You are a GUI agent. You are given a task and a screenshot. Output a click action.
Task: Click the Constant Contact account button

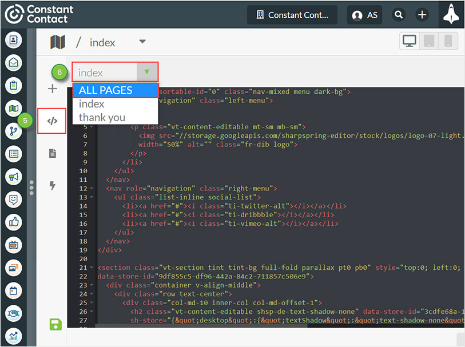(x=292, y=14)
